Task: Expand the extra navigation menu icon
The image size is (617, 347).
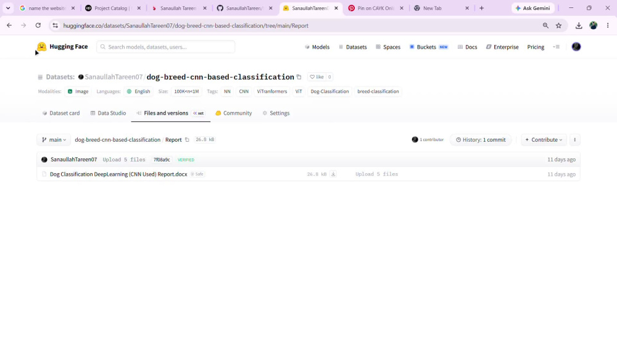Action: coord(556,47)
